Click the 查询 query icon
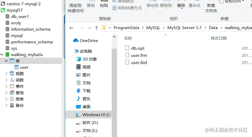Screen dimensions: 252x137 [x=12, y=93]
